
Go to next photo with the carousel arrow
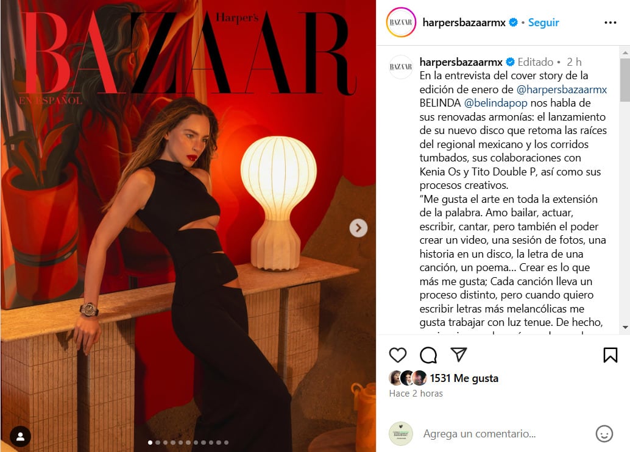point(358,228)
